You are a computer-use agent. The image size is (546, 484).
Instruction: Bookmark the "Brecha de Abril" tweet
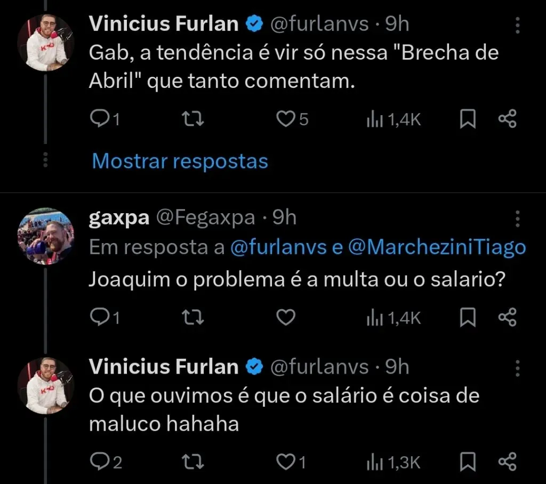[468, 119]
